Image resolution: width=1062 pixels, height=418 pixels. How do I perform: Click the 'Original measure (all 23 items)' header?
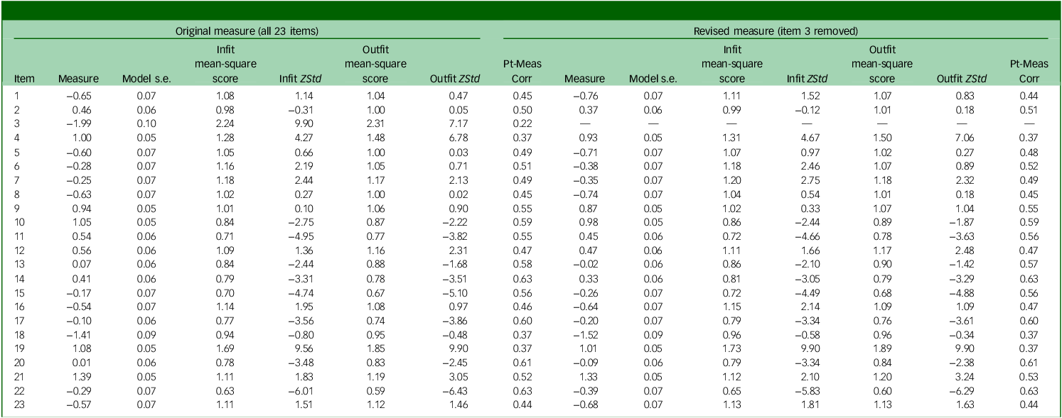click(247, 31)
